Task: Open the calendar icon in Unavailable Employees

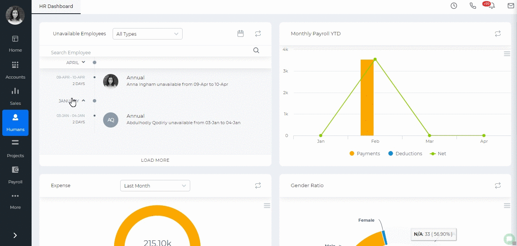Action: 240,34
